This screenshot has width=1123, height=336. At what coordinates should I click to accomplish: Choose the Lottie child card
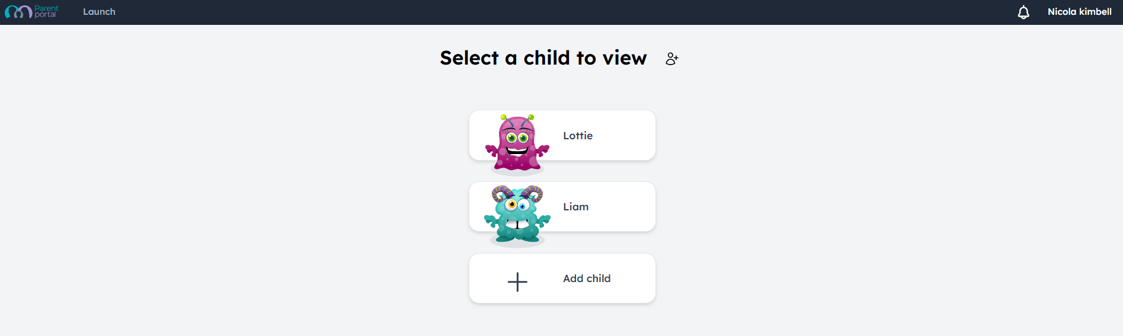tap(562, 135)
